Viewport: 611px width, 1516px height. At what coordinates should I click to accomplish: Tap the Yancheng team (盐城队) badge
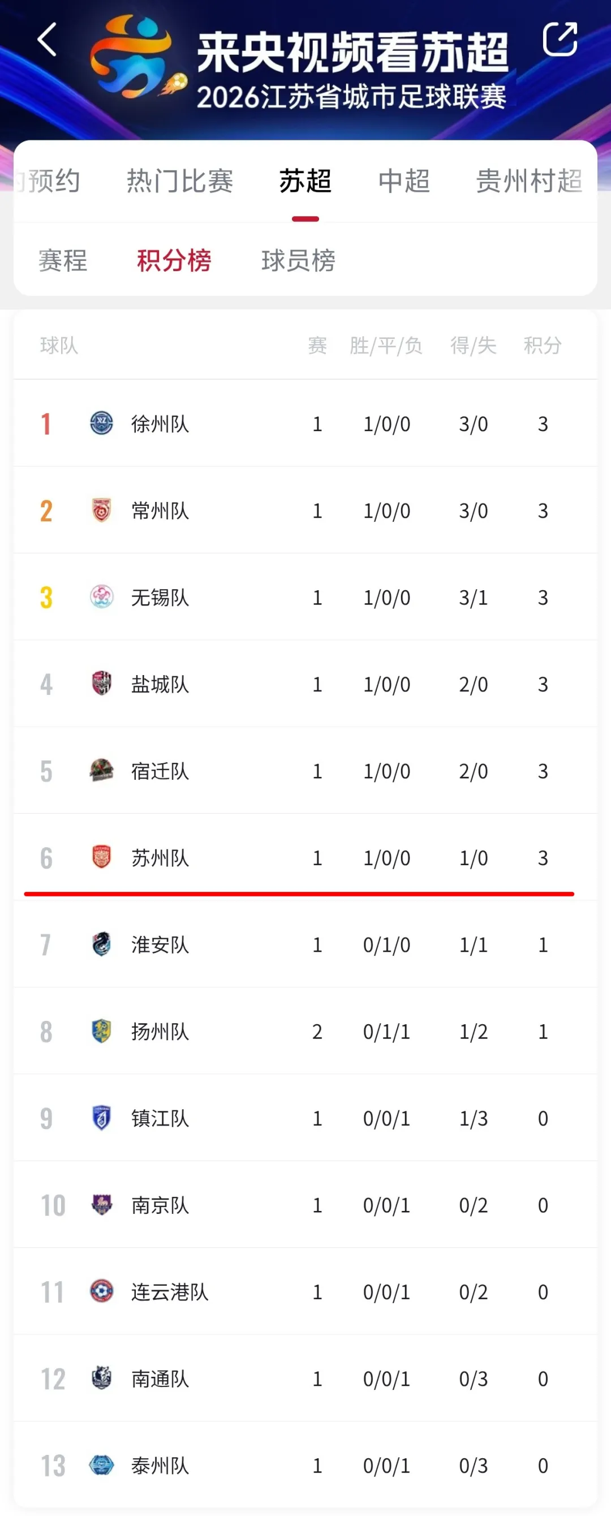pos(101,684)
